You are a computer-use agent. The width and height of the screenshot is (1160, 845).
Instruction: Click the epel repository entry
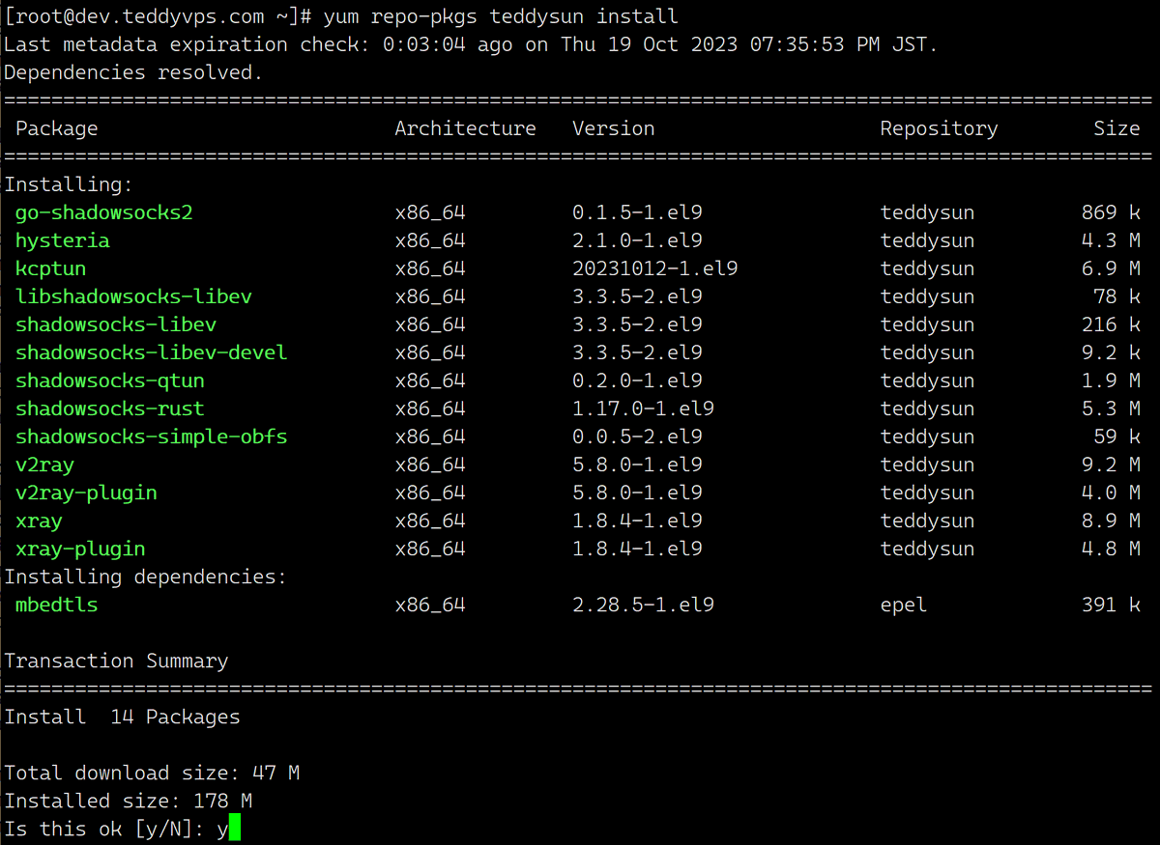tap(904, 605)
